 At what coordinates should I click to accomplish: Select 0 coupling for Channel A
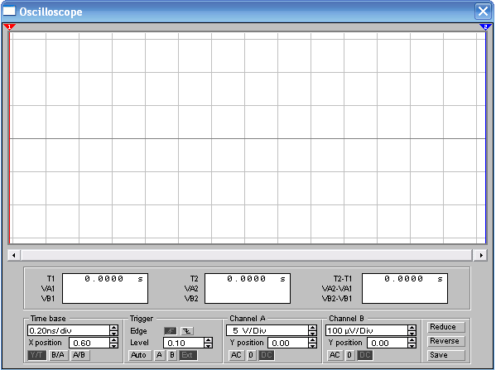251,355
